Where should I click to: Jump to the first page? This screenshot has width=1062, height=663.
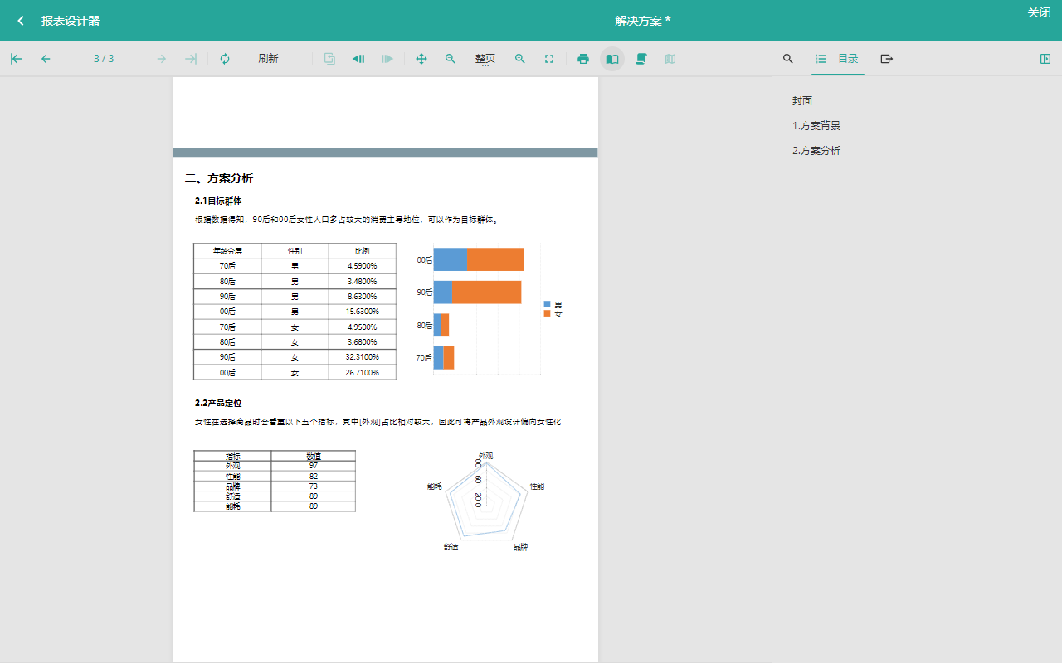pyautogui.click(x=17, y=59)
